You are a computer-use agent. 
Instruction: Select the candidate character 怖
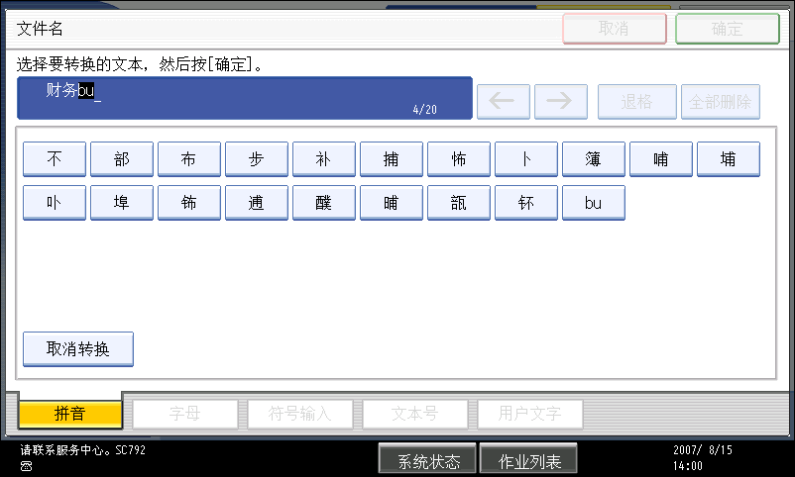point(459,159)
